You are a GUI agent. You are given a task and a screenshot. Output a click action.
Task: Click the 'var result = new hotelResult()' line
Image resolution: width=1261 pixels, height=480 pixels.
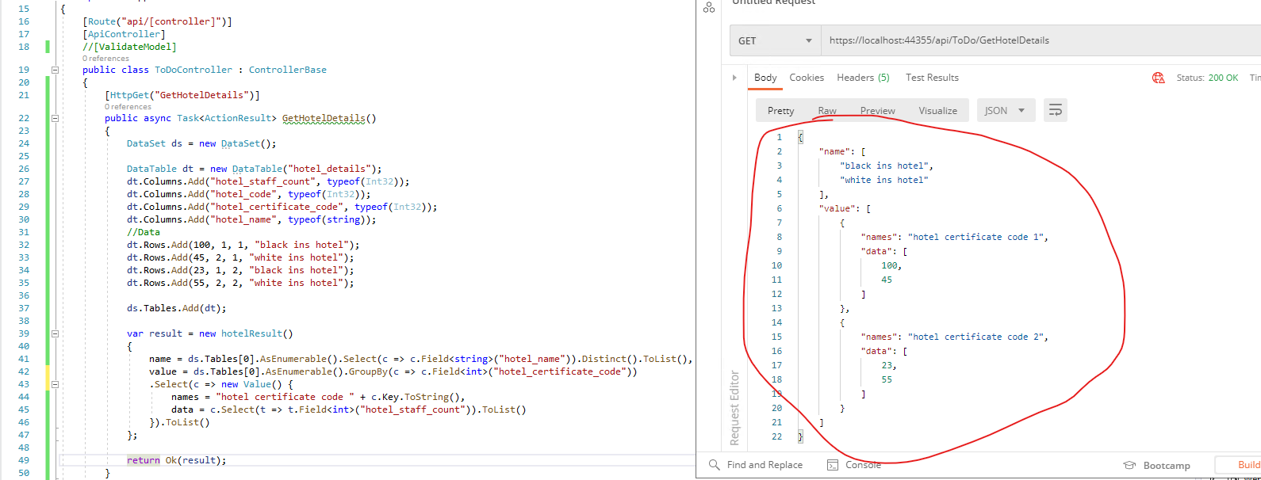pyautogui.click(x=209, y=333)
